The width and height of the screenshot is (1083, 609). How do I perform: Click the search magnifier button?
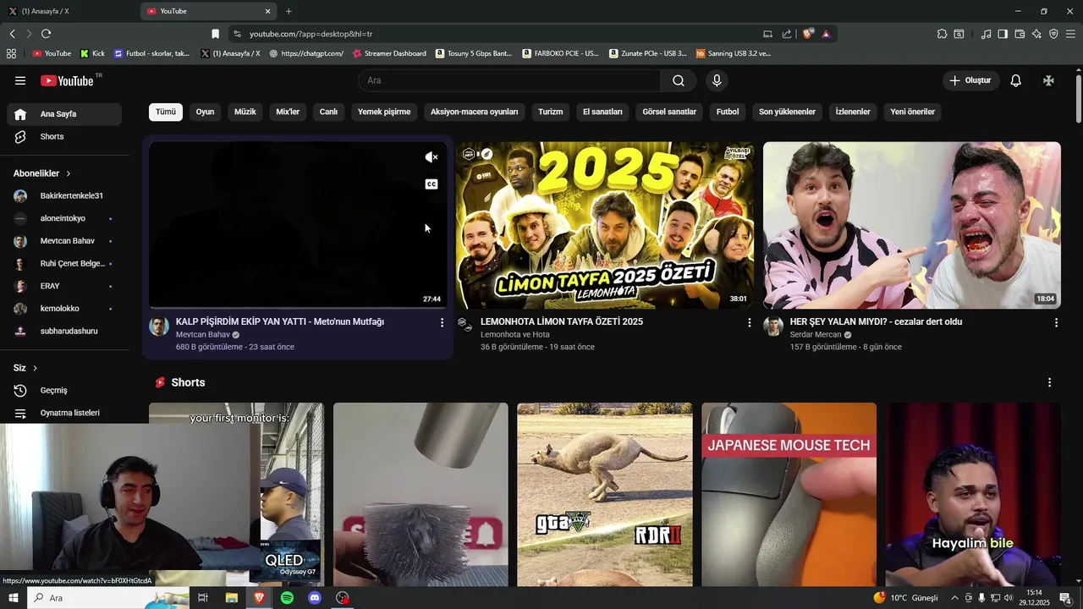(x=679, y=80)
